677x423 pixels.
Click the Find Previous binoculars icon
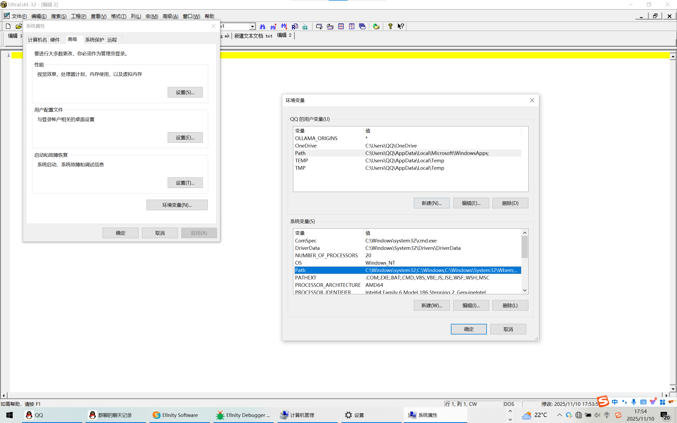(273, 26)
